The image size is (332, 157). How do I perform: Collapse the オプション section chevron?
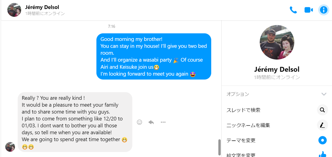click(x=324, y=94)
